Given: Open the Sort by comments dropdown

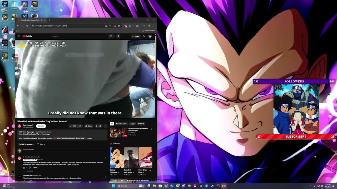Looking at the screenshot, I should tap(41, 144).
